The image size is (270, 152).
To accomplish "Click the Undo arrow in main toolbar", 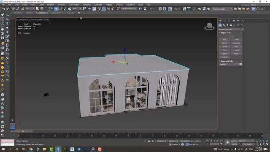I will click(x=3, y=9).
